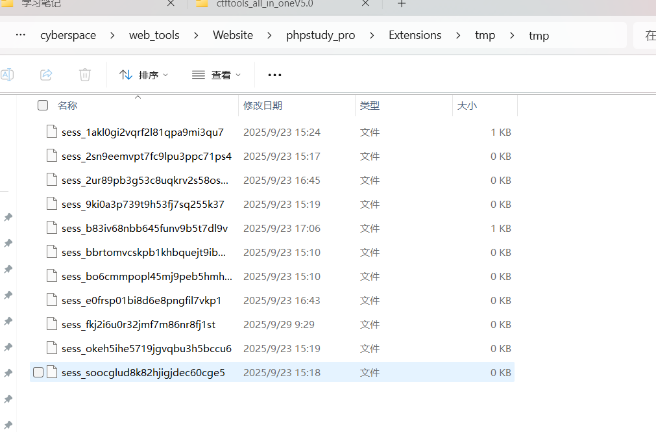
Task: Select file icon of sess_1akl0gi2vqrf2l81qpa9mi3qu7
Action: [x=52, y=132]
